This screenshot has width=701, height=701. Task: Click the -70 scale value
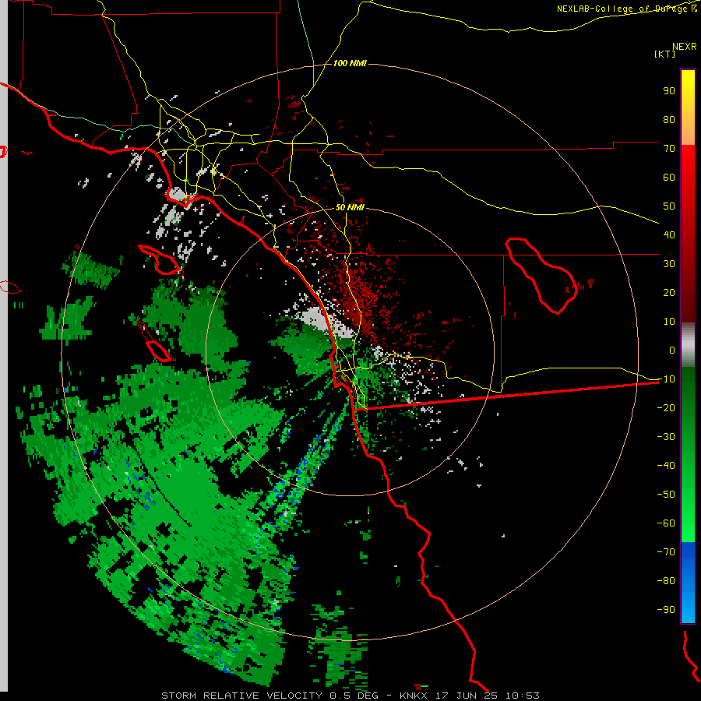(666, 552)
